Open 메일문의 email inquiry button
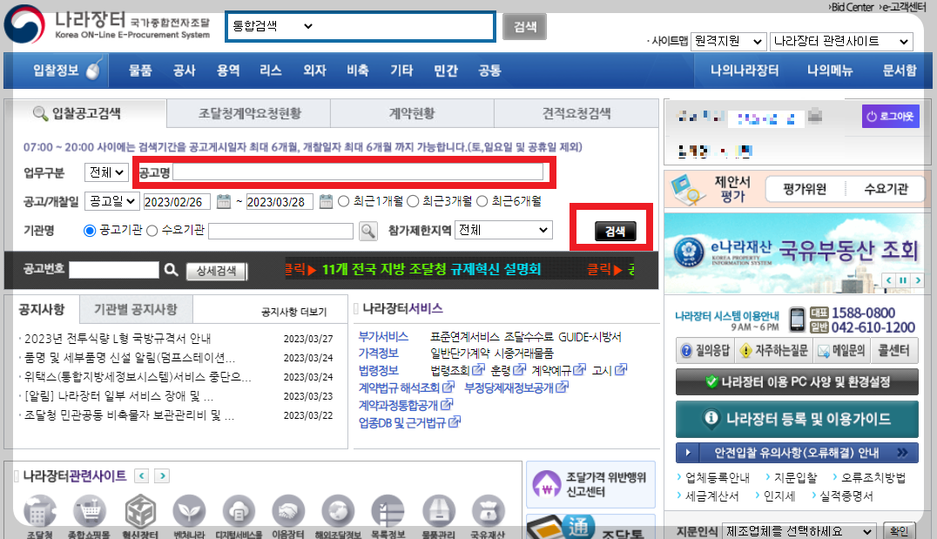Viewport: 937px width, 539px height. click(x=841, y=351)
